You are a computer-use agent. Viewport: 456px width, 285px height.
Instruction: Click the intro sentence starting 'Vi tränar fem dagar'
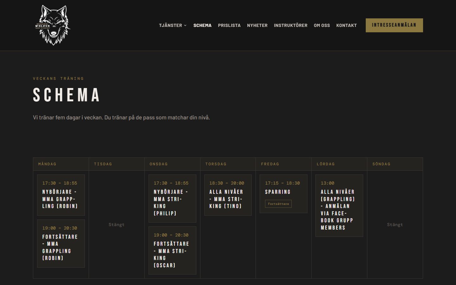pyautogui.click(x=121, y=117)
